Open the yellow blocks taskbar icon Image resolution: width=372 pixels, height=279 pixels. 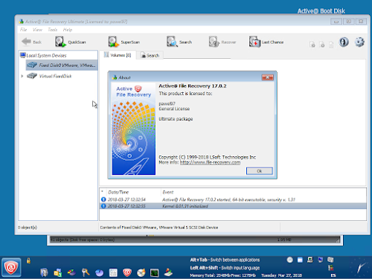pos(58,272)
